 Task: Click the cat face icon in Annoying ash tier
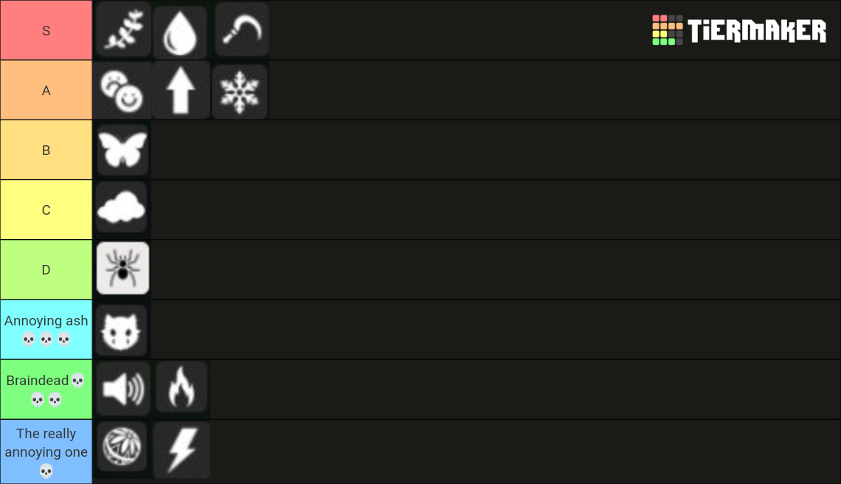point(122,329)
